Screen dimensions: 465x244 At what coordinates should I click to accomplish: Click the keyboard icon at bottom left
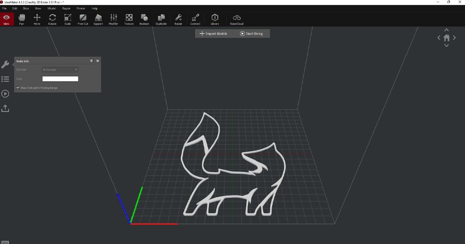(x=5, y=243)
